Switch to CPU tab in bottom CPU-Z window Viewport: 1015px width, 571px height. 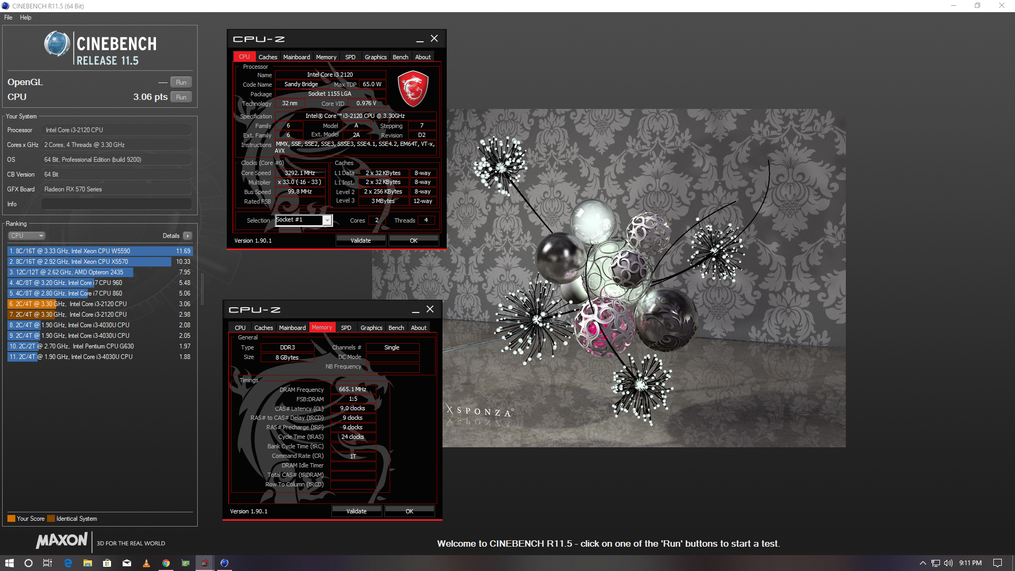tap(240, 328)
